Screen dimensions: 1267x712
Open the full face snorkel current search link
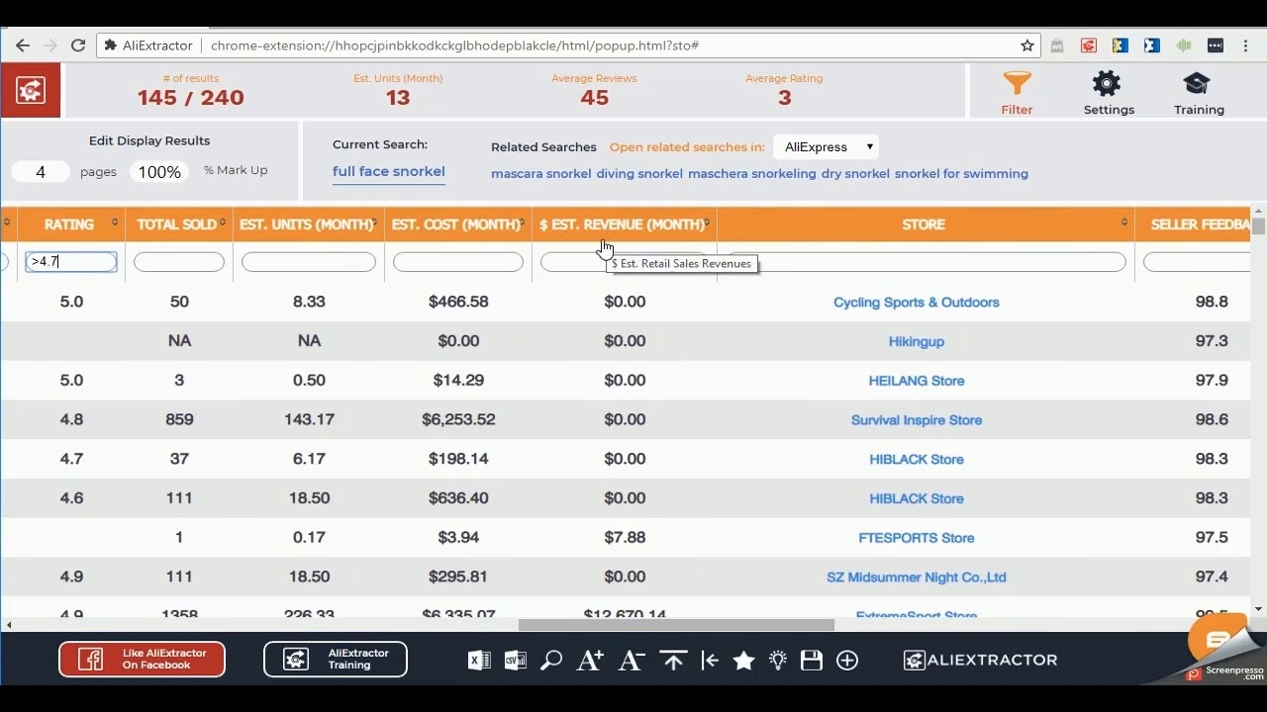(x=389, y=171)
